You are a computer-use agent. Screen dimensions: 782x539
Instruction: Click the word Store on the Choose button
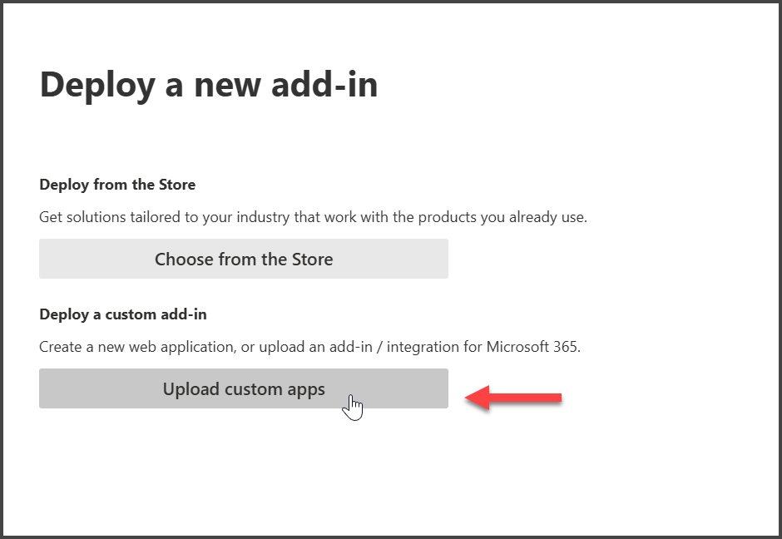pyautogui.click(x=312, y=260)
